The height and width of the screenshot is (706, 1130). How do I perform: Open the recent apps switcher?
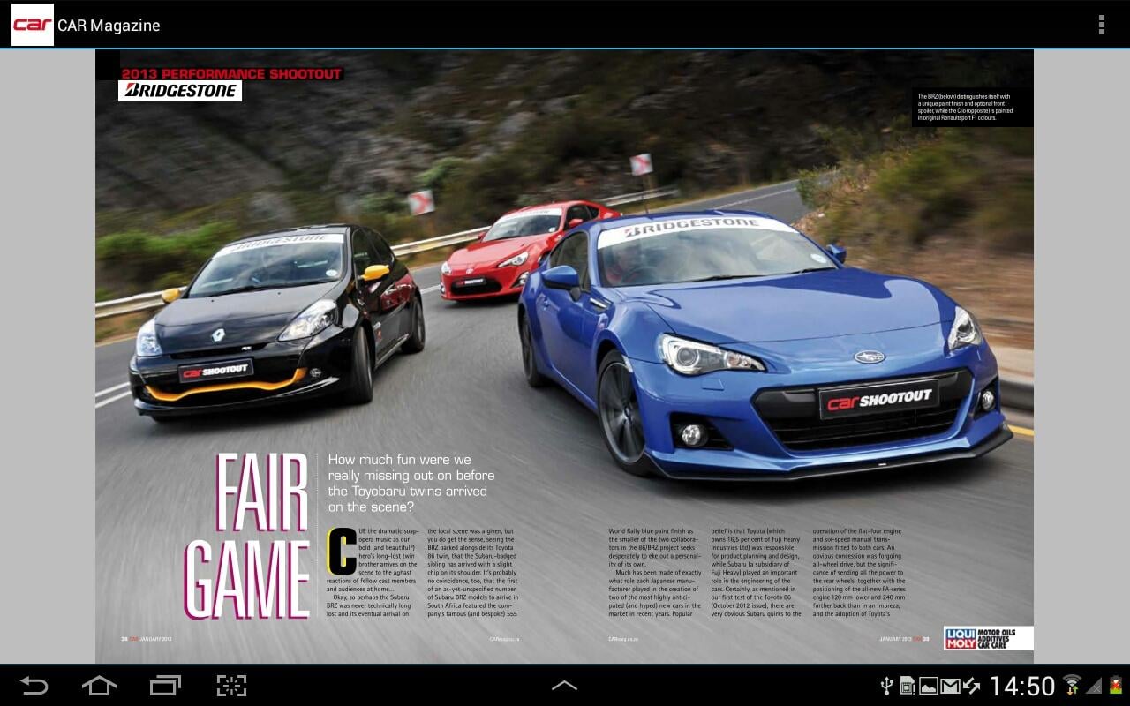click(165, 685)
